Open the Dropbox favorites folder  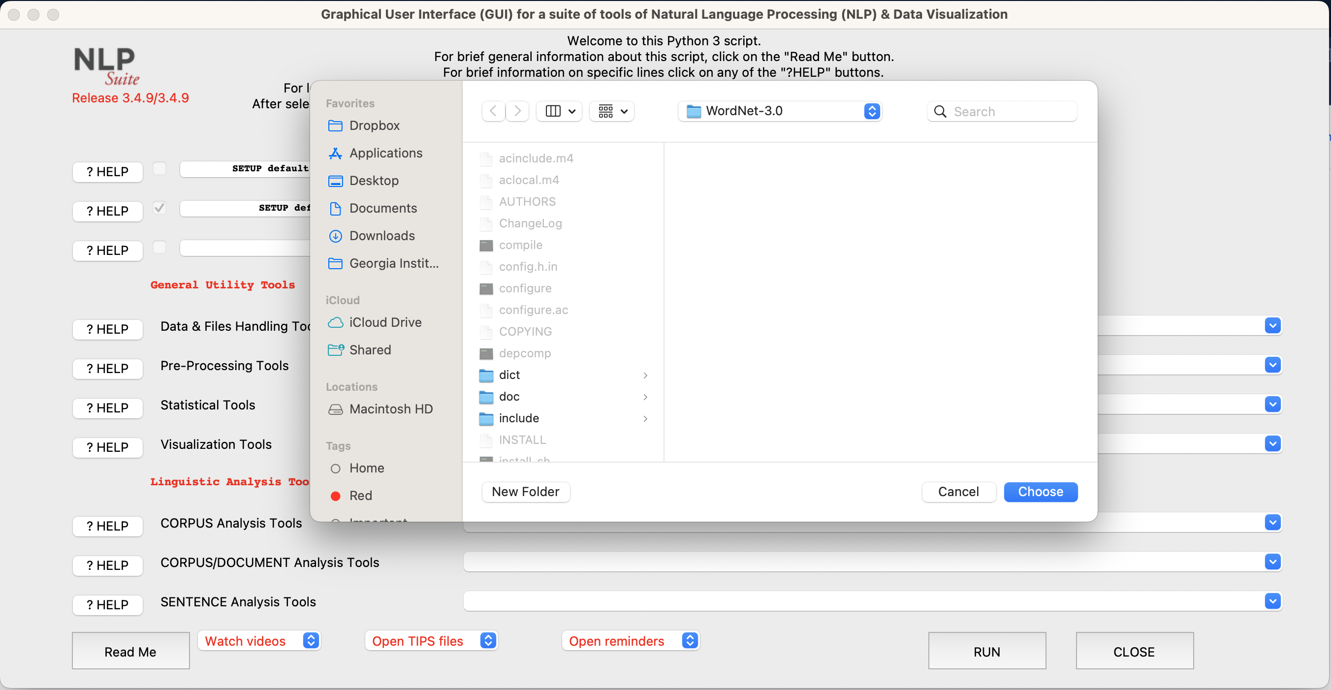point(375,125)
